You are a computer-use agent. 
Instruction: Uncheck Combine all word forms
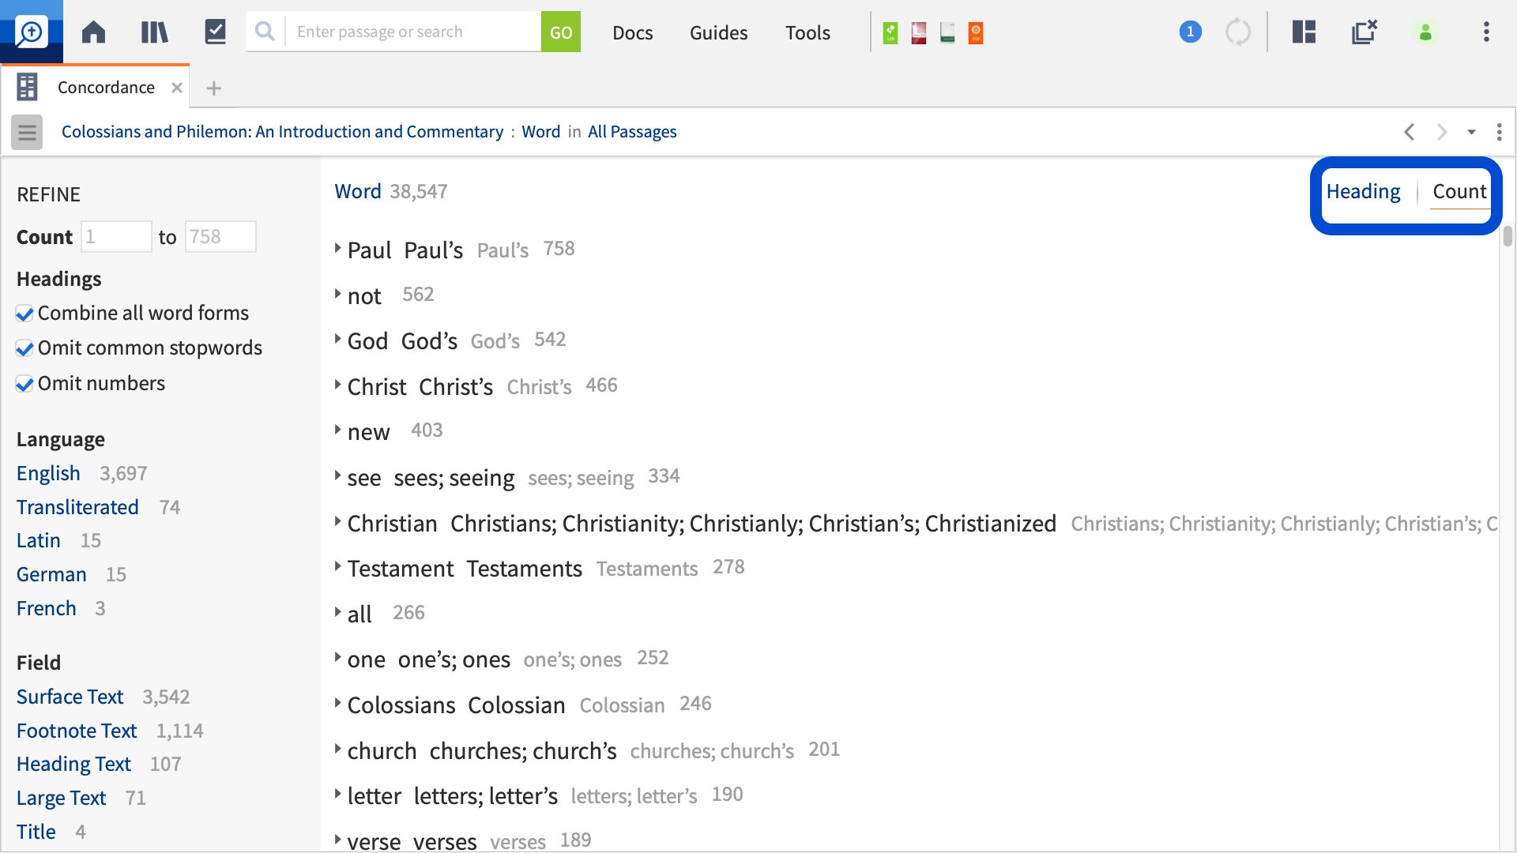pyautogui.click(x=24, y=313)
